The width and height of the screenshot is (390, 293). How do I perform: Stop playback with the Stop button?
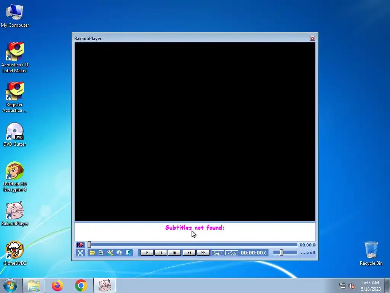174,253
